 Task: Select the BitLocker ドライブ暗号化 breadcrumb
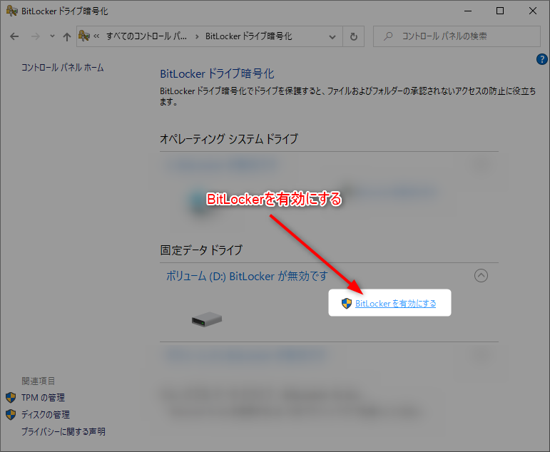(x=248, y=36)
